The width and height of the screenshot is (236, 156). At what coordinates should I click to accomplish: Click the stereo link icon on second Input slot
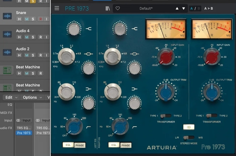38,121
